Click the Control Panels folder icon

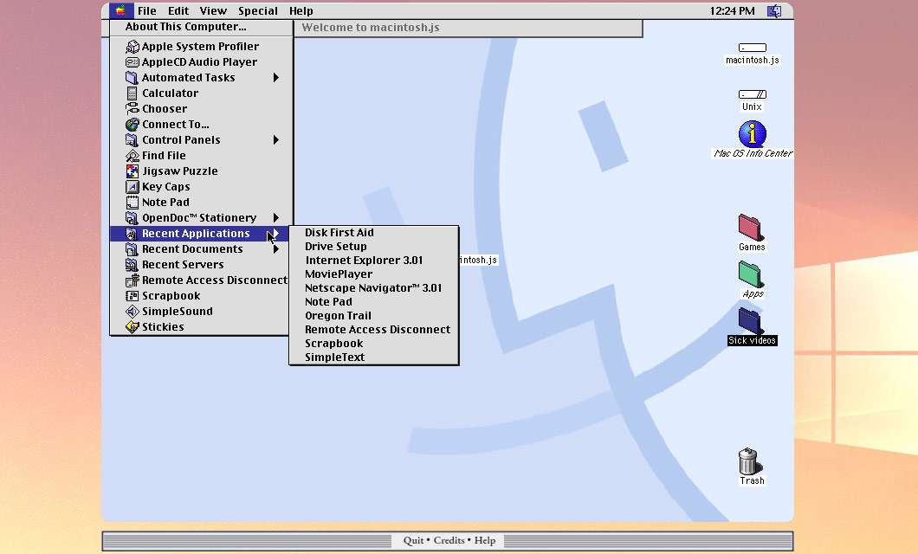click(133, 140)
